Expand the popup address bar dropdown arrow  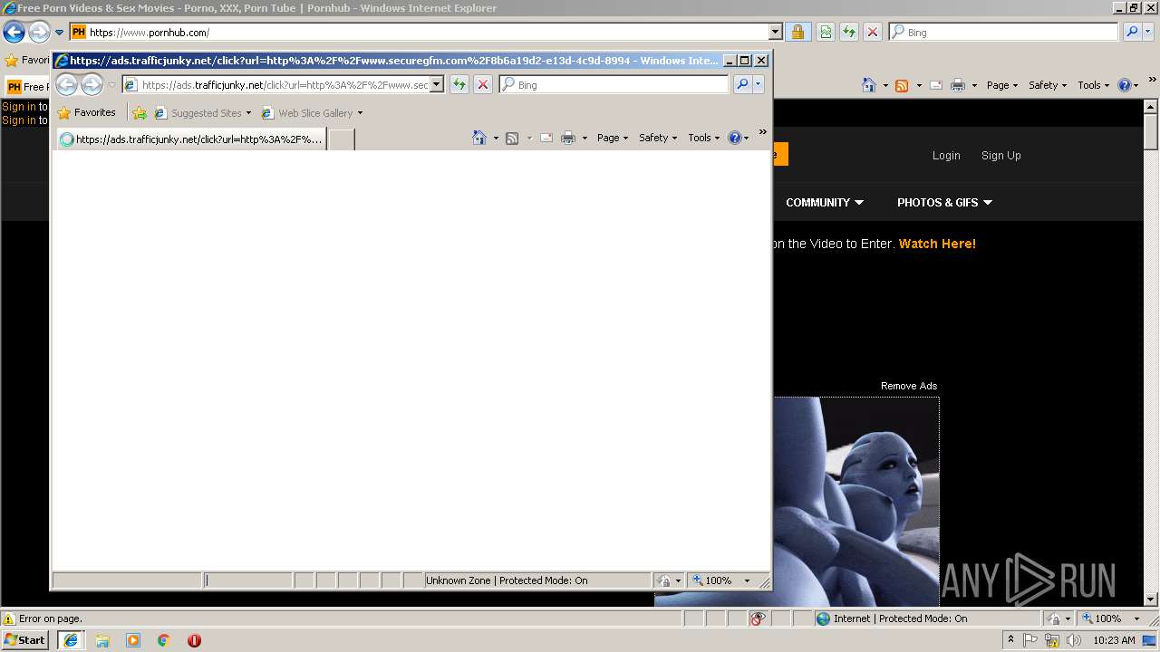tap(436, 84)
